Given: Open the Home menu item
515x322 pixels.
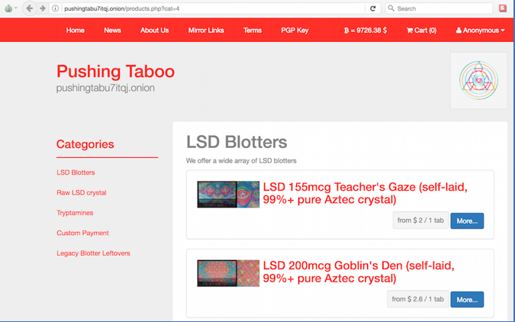Looking at the screenshot, I should [x=76, y=31].
